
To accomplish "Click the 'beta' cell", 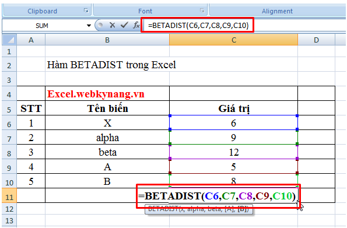I will coord(107,152).
